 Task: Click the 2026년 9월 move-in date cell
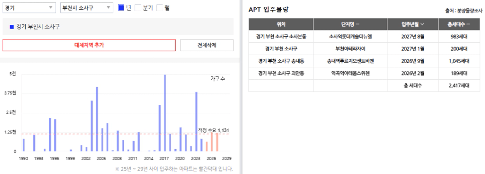(x=413, y=61)
